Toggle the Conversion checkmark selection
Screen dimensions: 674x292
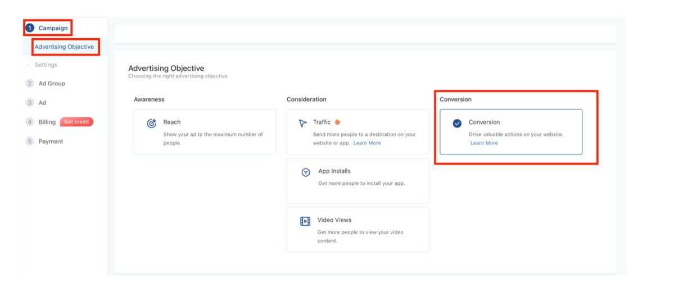click(457, 124)
